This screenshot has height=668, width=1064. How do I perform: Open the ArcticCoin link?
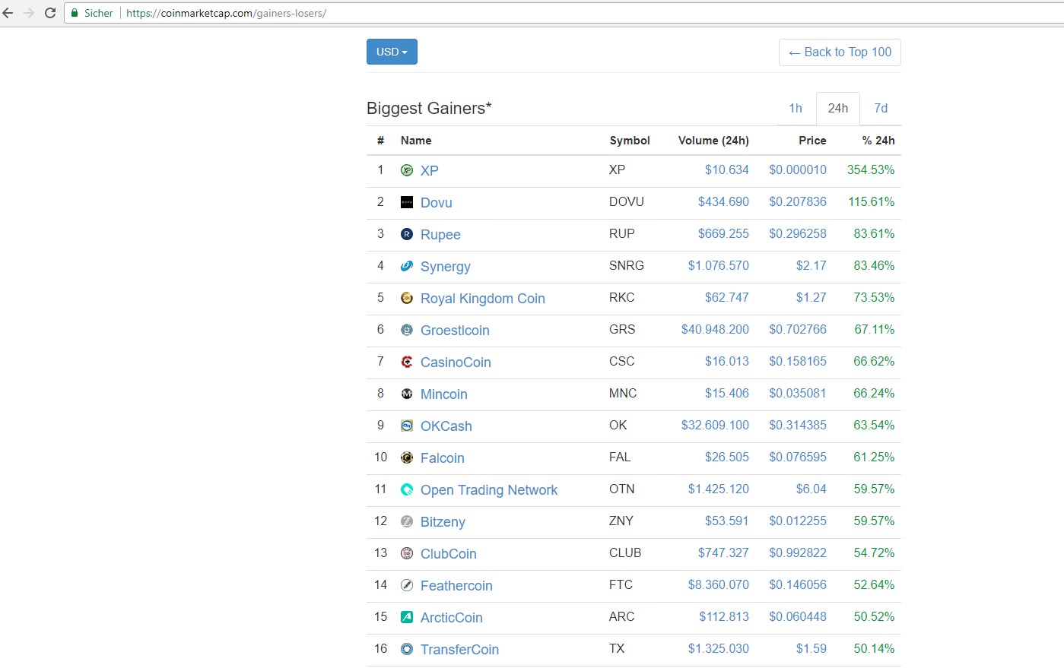pos(452,617)
